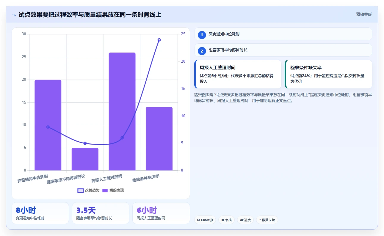Click the 3.5天 metric card
Screen dimensions: 384x236
(x=101, y=213)
